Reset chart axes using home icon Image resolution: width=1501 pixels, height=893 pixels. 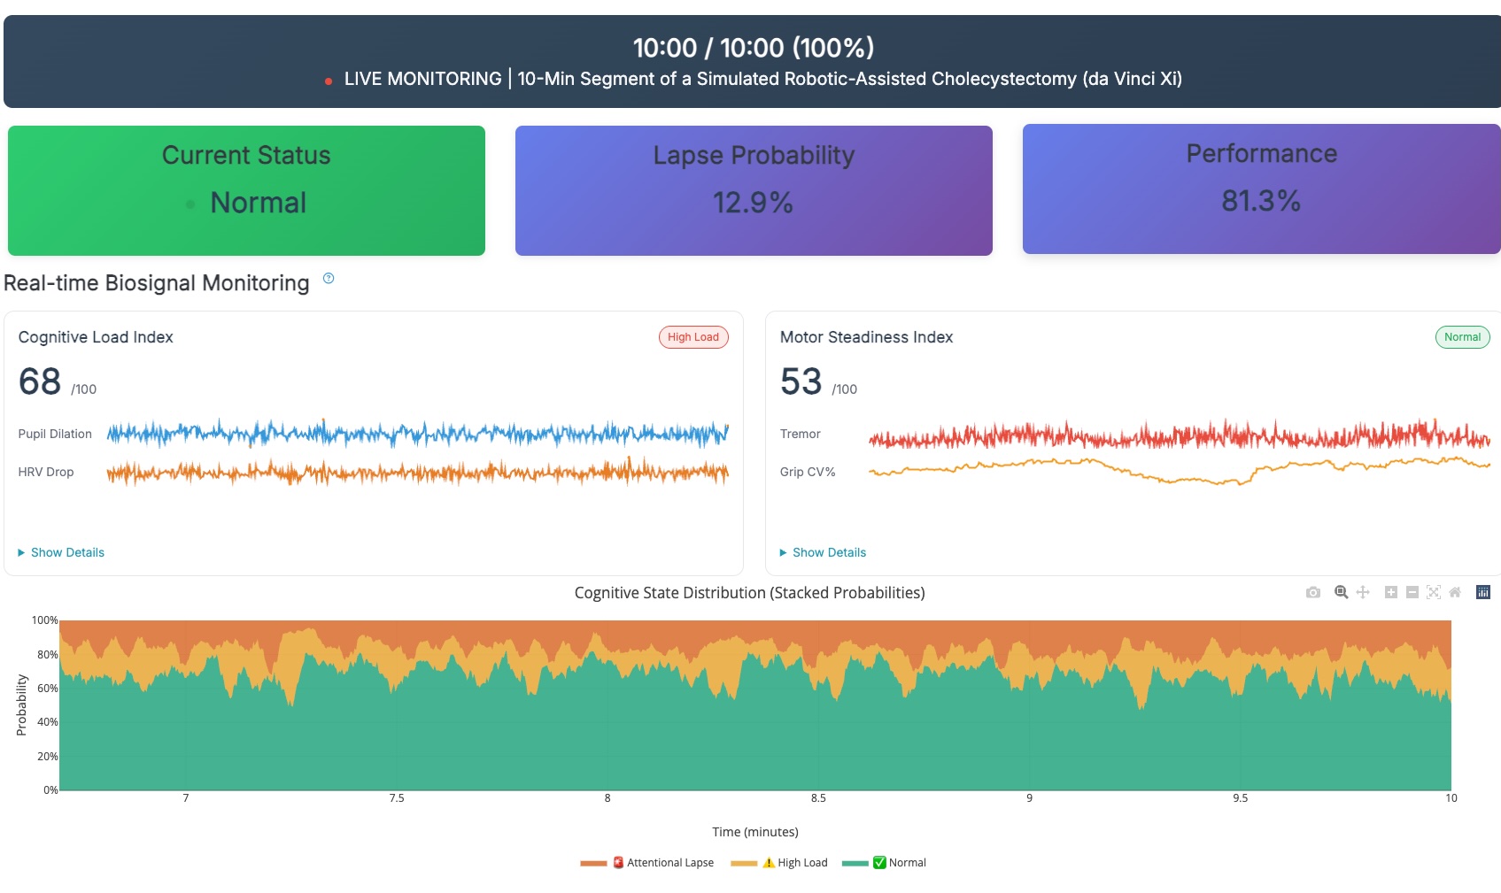click(x=1455, y=592)
